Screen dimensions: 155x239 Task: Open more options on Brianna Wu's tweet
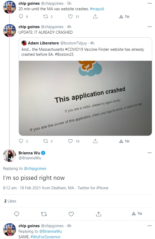149,153
